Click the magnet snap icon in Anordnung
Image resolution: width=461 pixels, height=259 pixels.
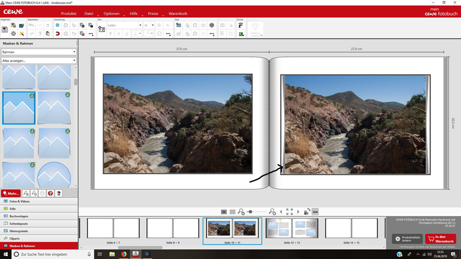click(57, 34)
